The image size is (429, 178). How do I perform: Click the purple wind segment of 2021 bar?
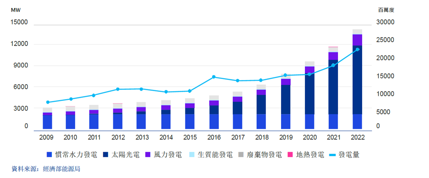(x=333, y=56)
